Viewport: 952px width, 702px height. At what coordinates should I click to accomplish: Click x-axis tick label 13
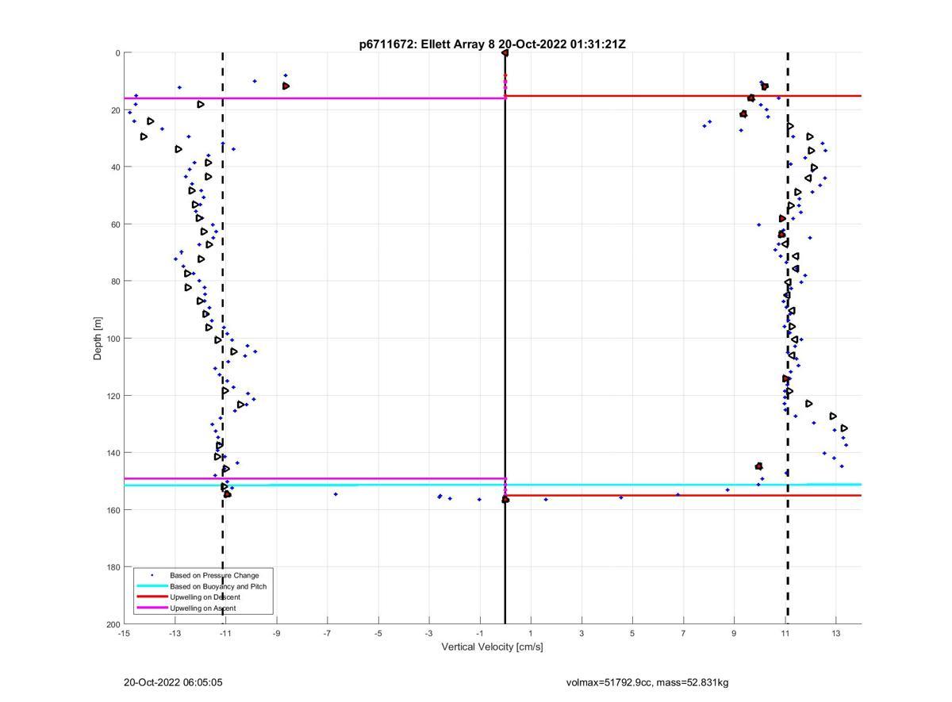click(x=835, y=633)
